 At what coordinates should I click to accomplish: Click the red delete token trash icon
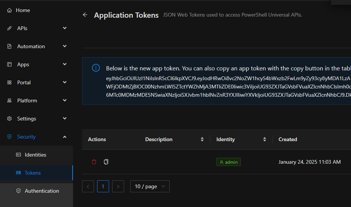click(x=94, y=162)
